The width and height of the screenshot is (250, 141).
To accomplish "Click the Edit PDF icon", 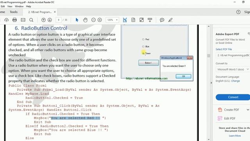I will 220,118.
